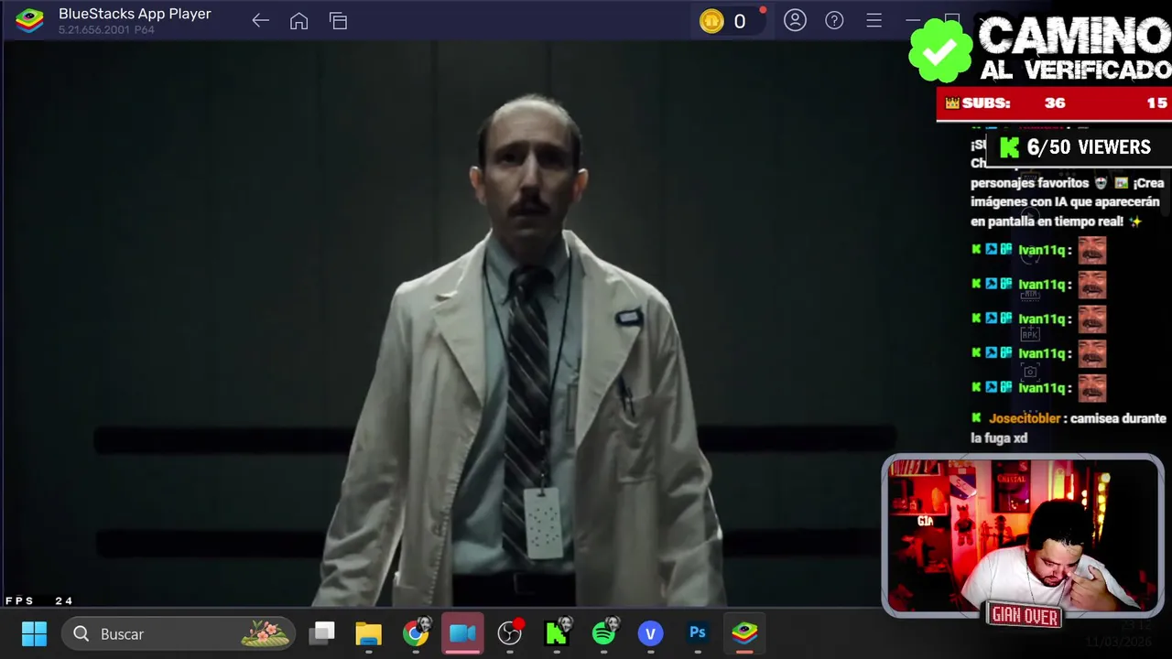Click the BlueStacks logo in title bar

(x=29, y=21)
